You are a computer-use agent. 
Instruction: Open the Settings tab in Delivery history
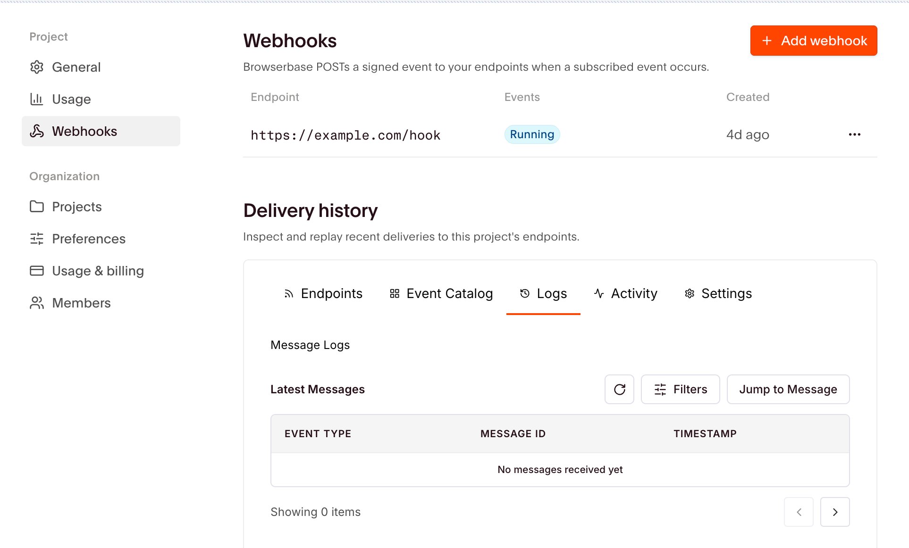click(718, 293)
